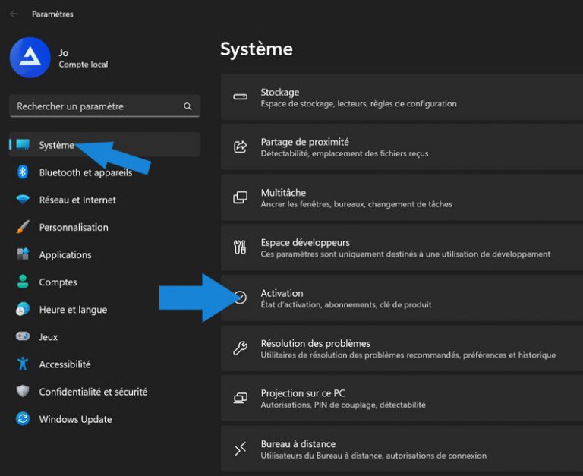Click the Accessibilité figure icon
The width and height of the screenshot is (583, 476).
pyautogui.click(x=23, y=364)
